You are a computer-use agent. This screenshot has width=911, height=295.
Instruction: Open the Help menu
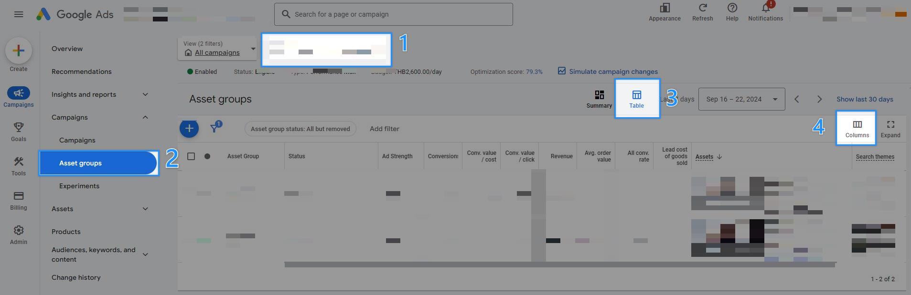[732, 12]
